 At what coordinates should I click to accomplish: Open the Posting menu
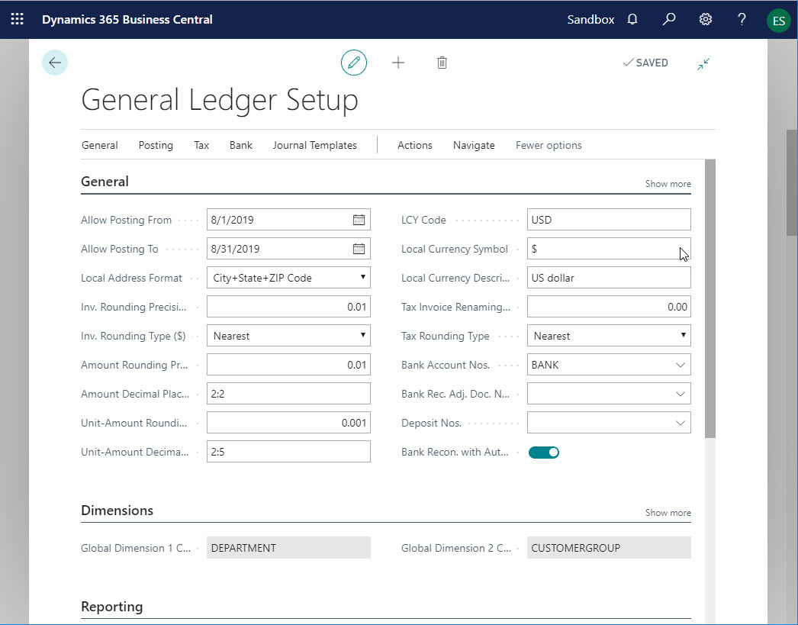156,145
